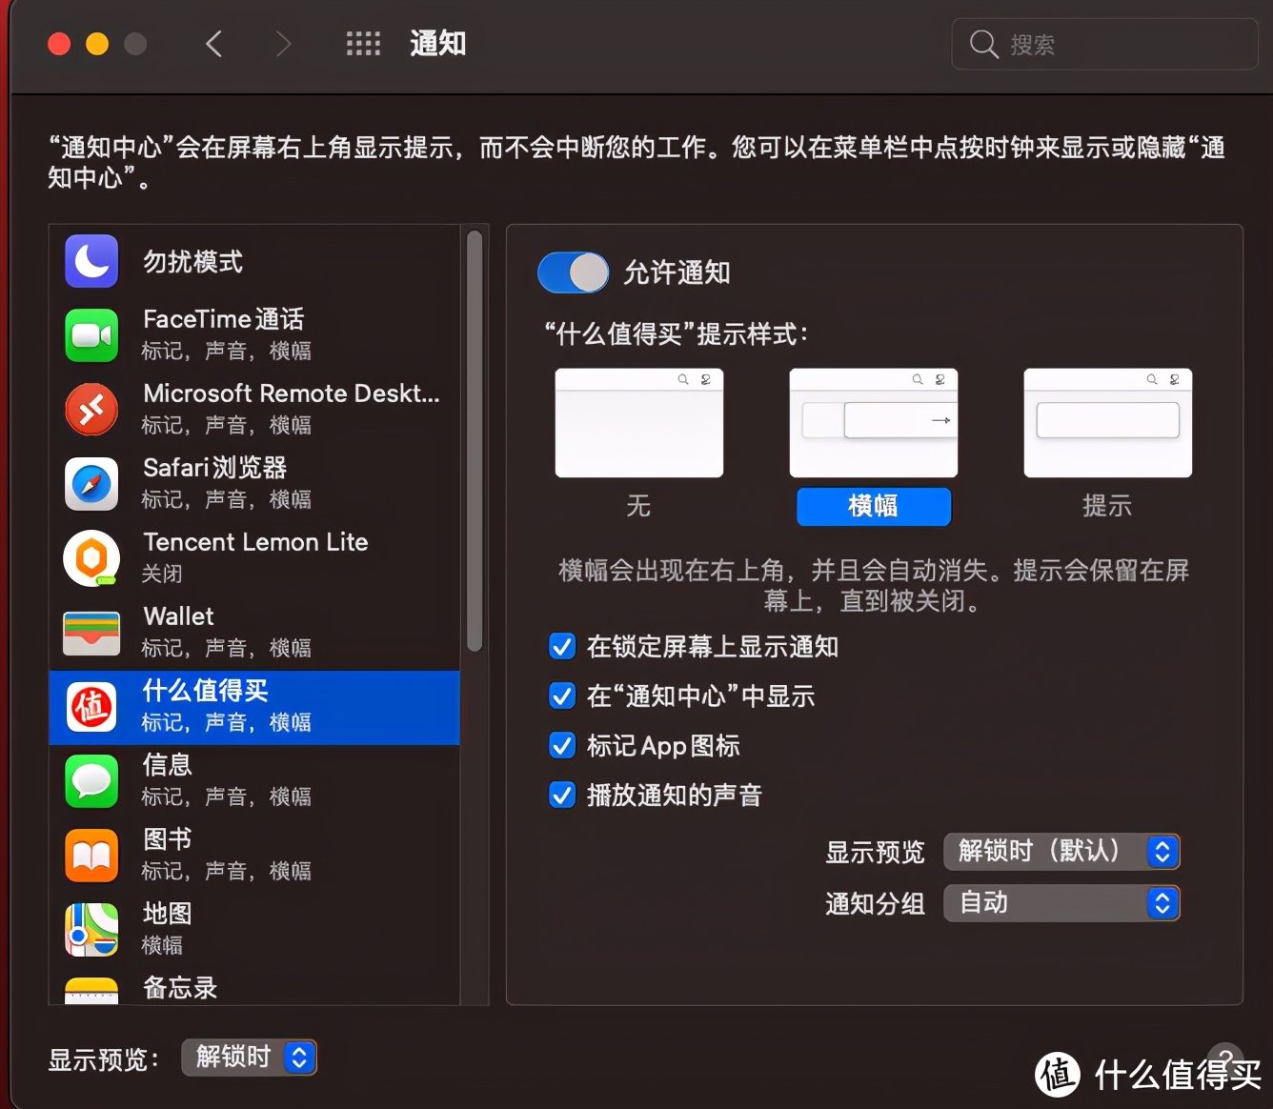The image size is (1273, 1109).
Task: Choose the 无 alert style thumbnail
Action: [x=639, y=423]
